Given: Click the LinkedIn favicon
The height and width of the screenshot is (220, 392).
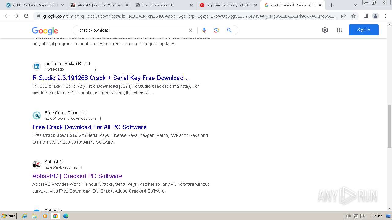Looking at the screenshot, I should click(37, 66).
